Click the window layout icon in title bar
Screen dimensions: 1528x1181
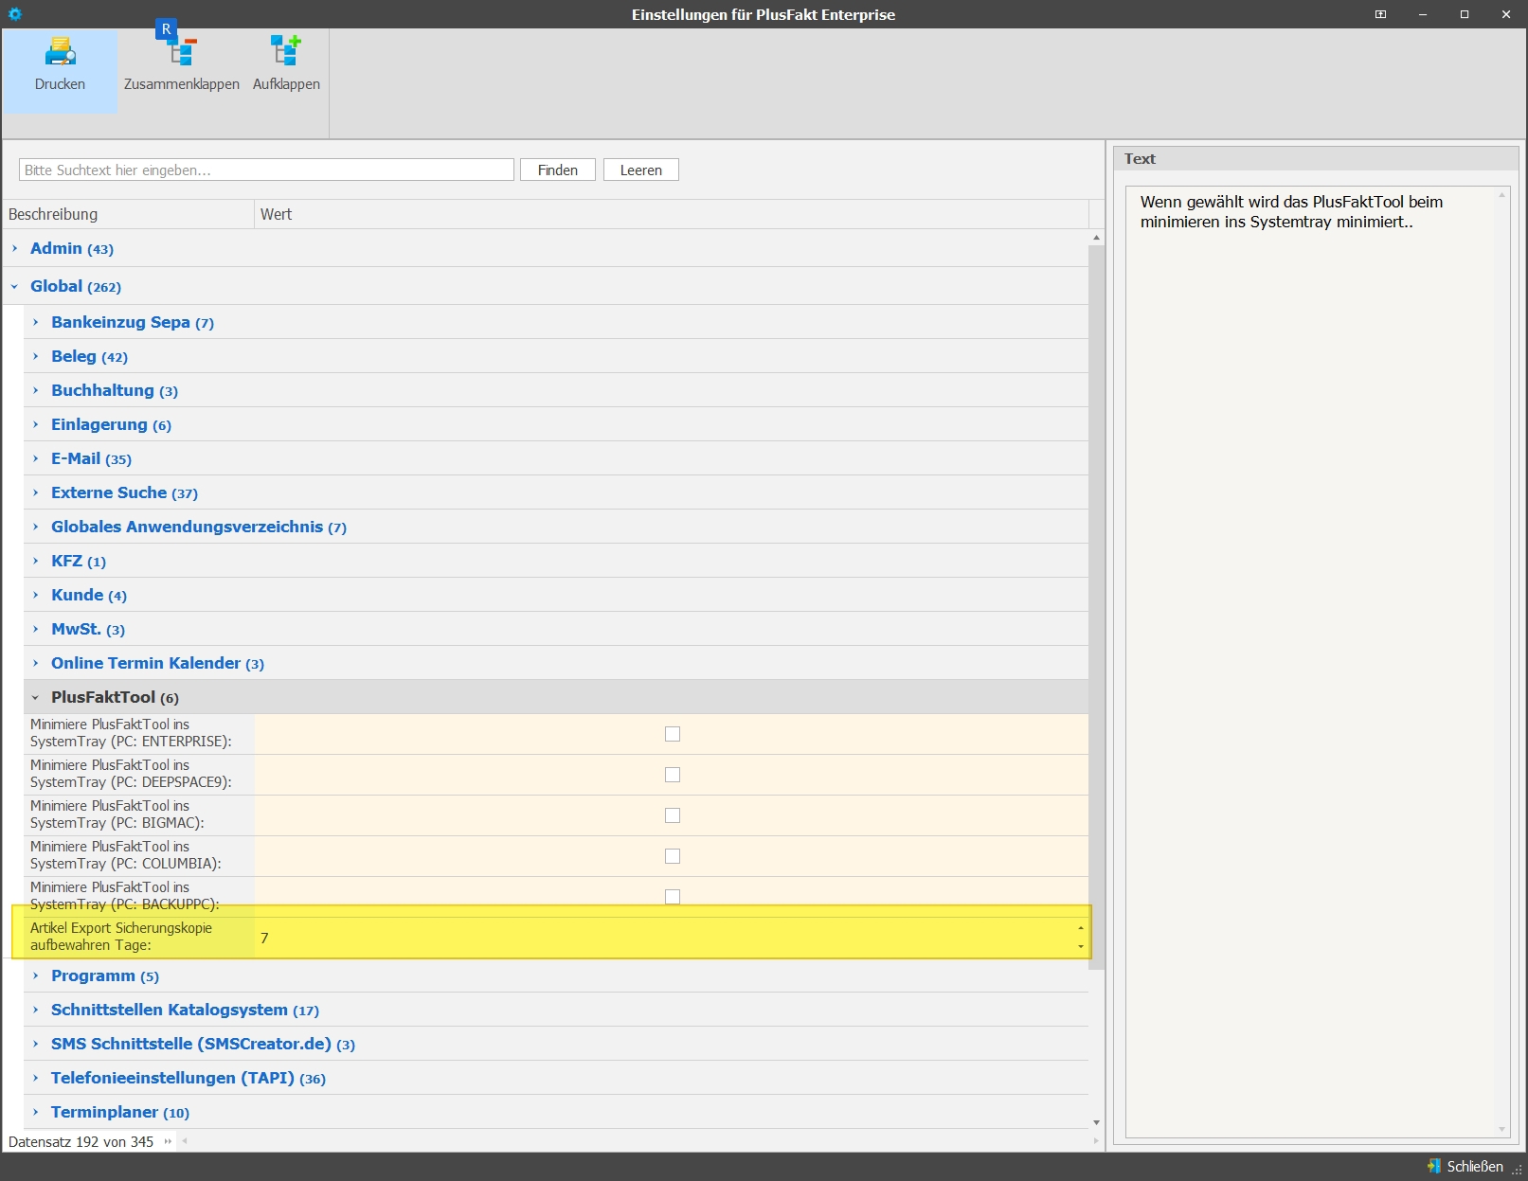(1380, 14)
